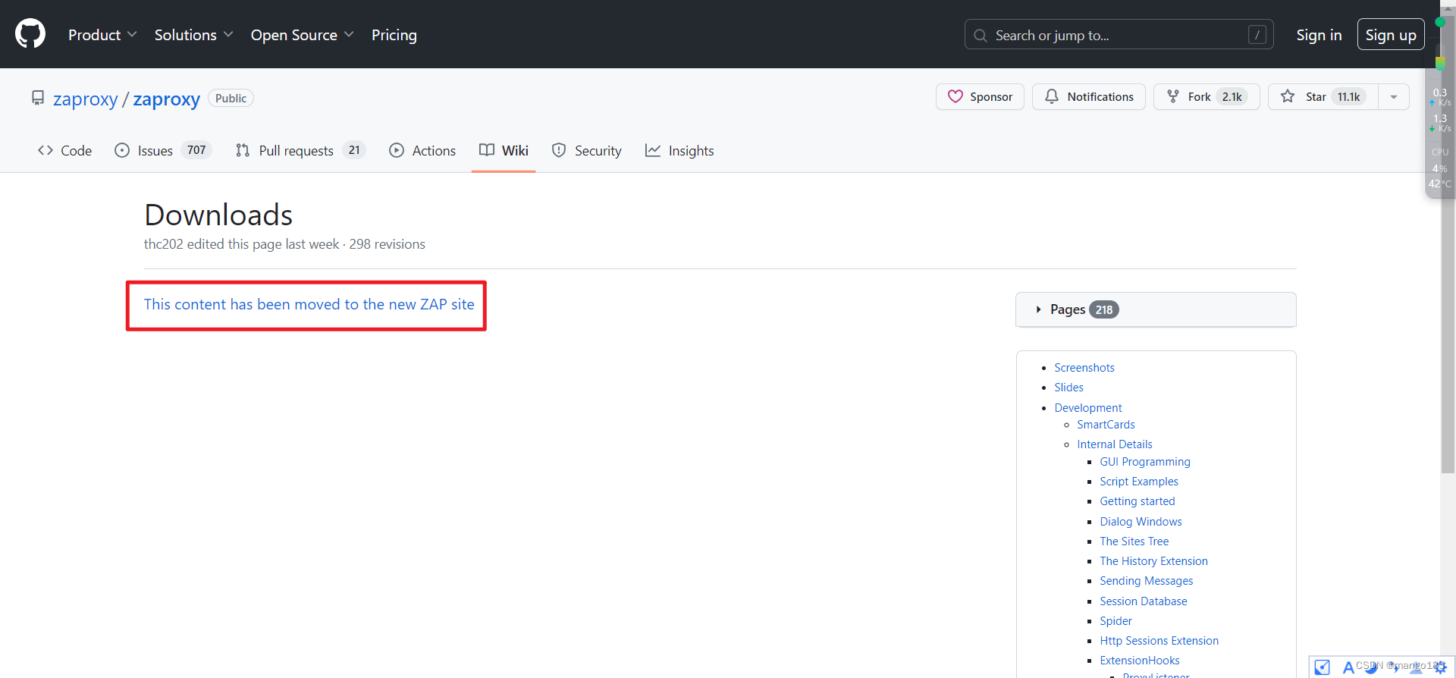This screenshot has height=678, width=1456.
Task: Open the Screenshots wiki page
Action: tap(1084, 368)
